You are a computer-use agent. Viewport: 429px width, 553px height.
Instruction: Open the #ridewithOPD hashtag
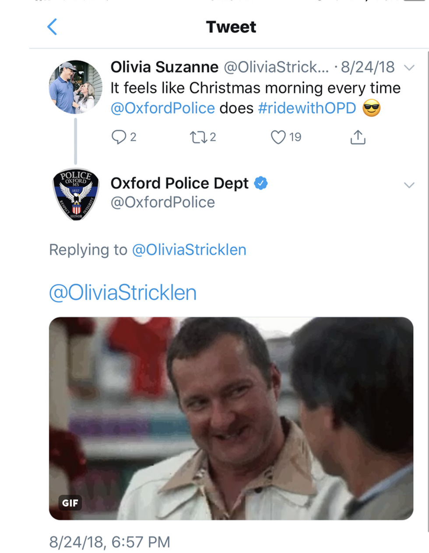tap(307, 108)
